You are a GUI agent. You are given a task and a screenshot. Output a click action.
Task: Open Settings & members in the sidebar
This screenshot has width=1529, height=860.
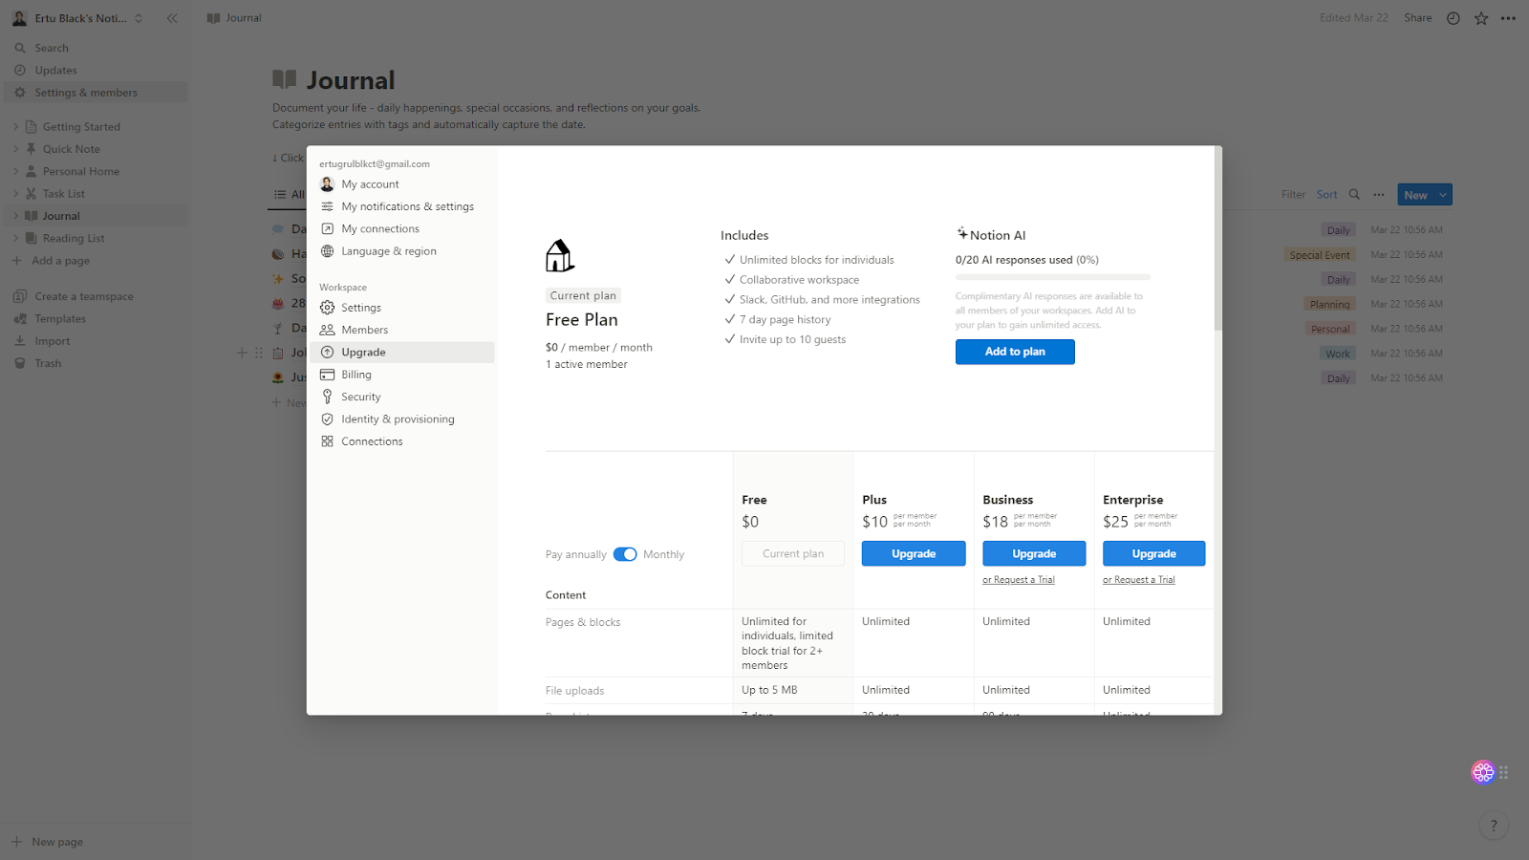point(94,93)
